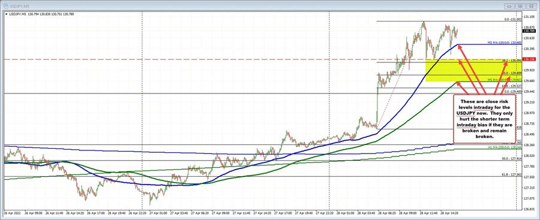Select the Fibonacci label 38.2 - 130.091
540x220 pixels.
click(512, 61)
